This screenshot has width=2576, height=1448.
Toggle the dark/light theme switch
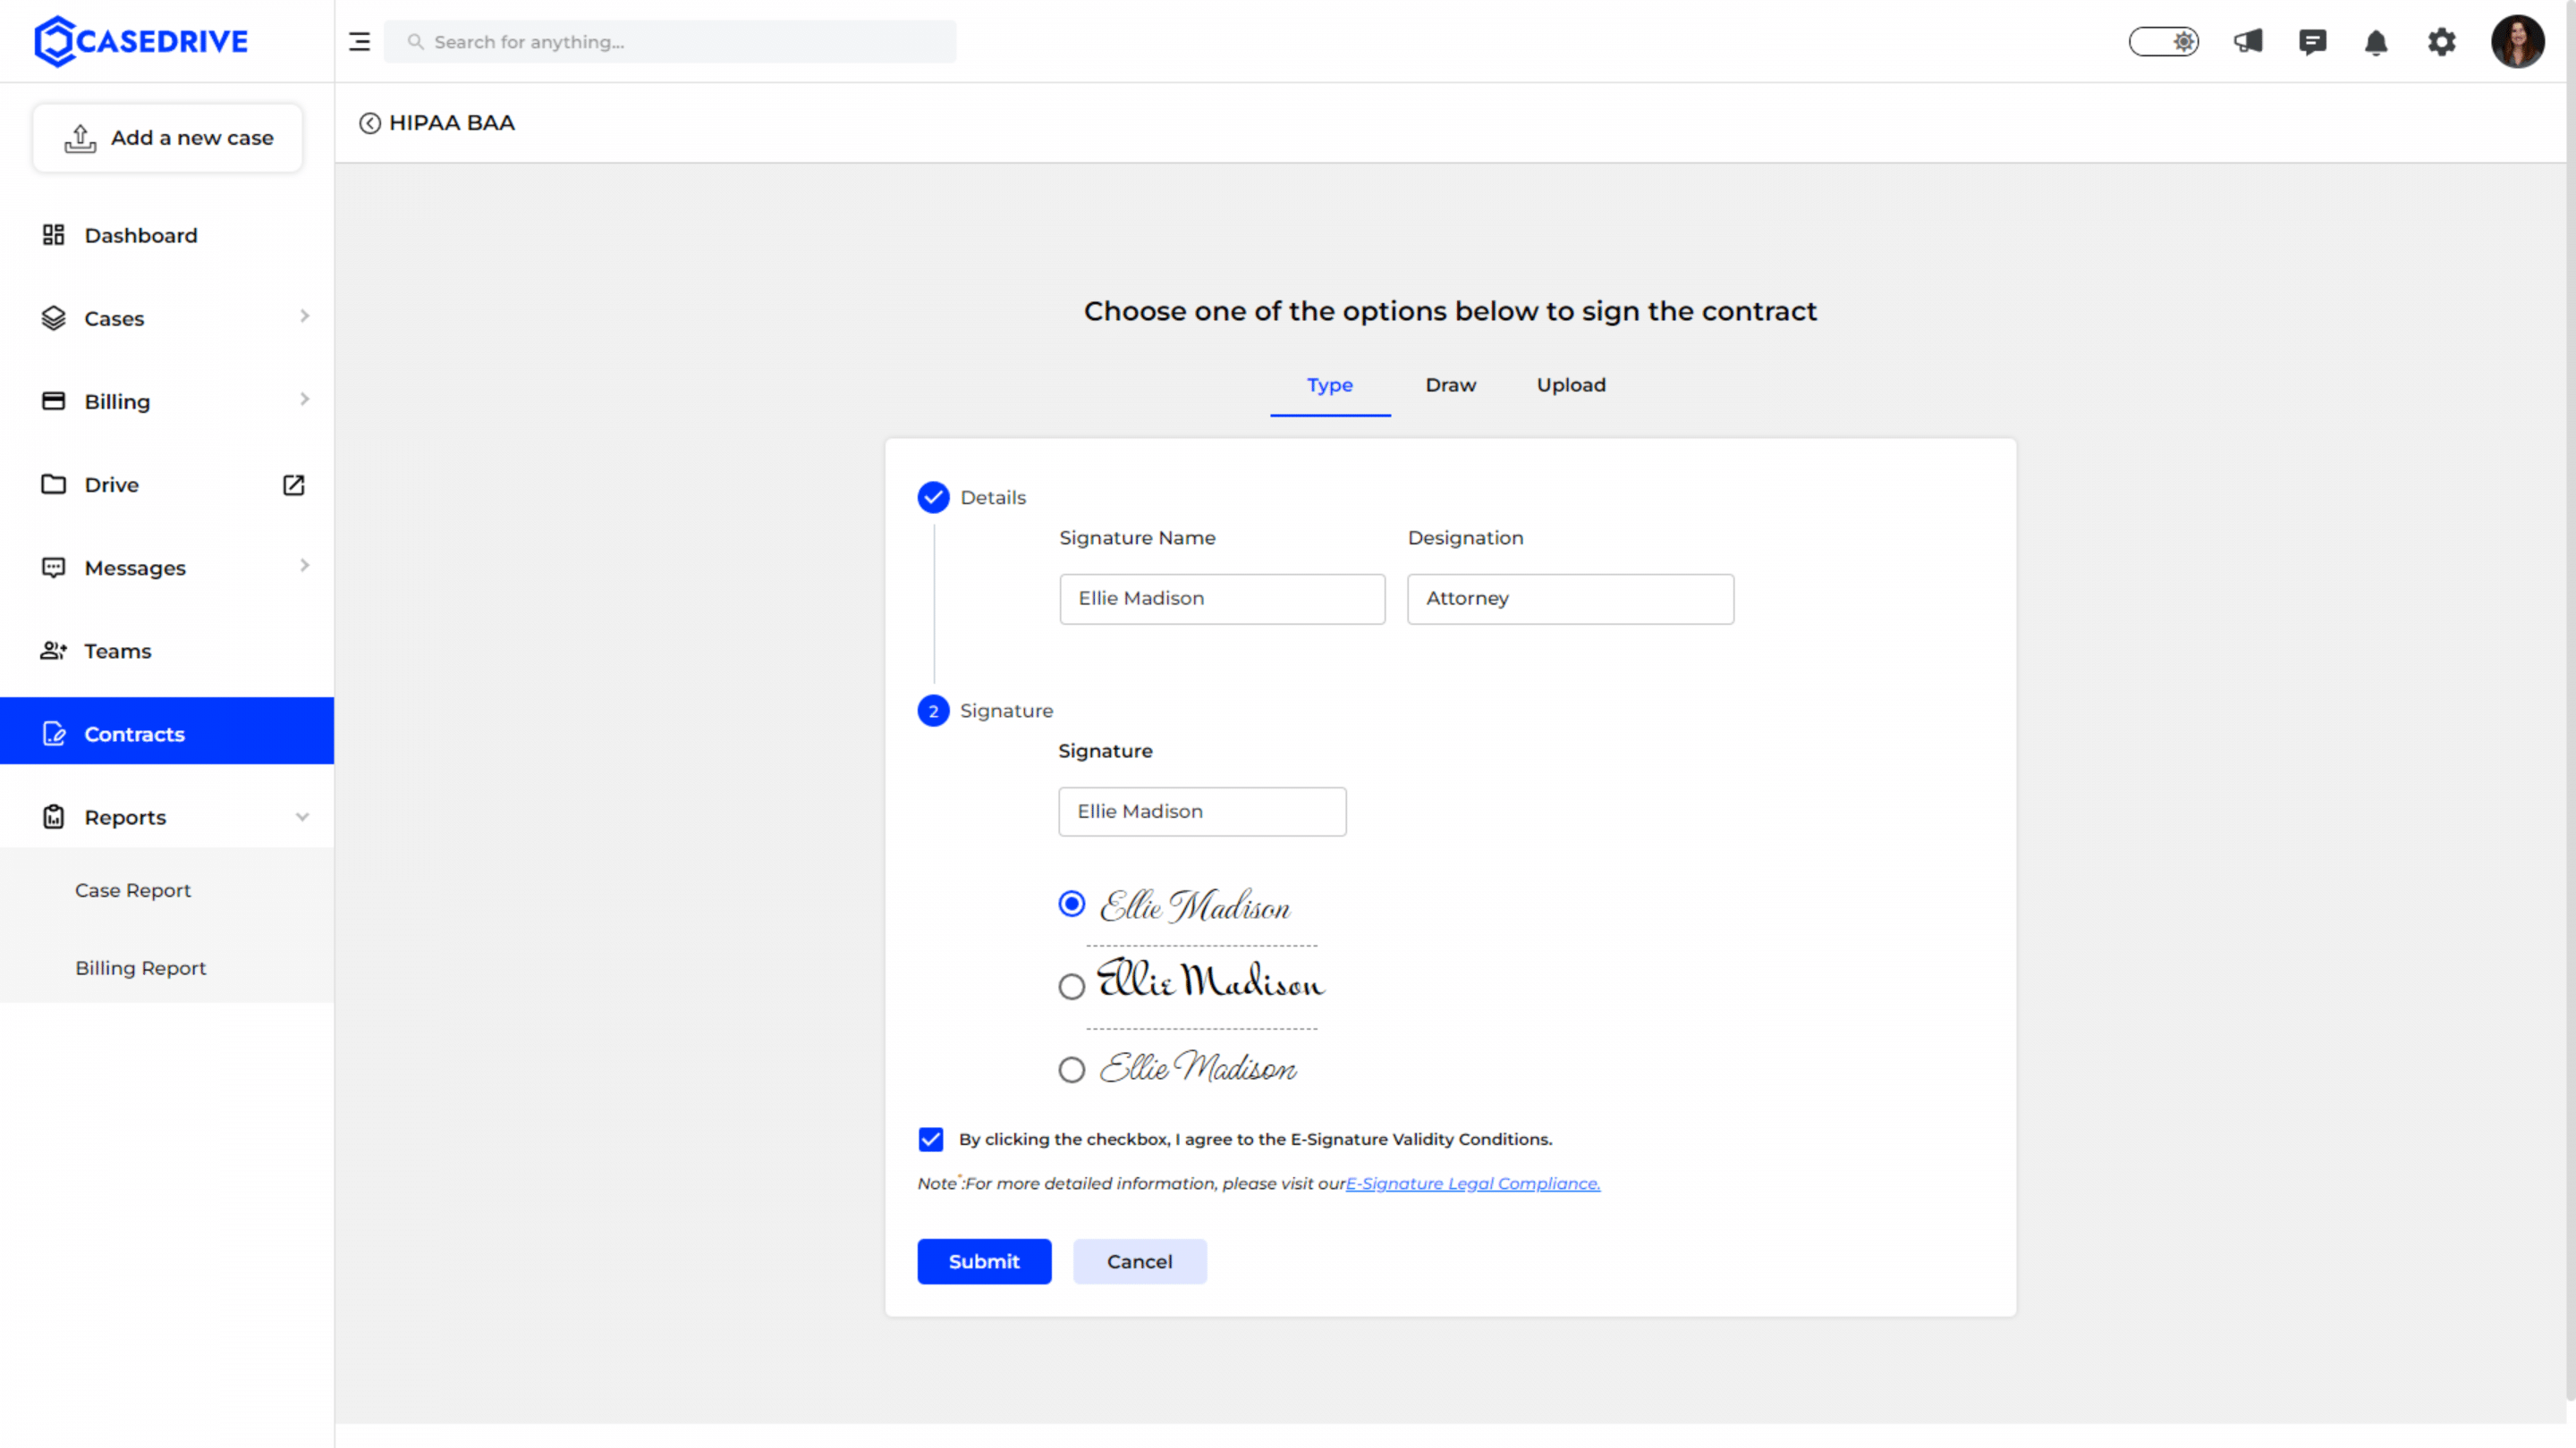[2164, 42]
